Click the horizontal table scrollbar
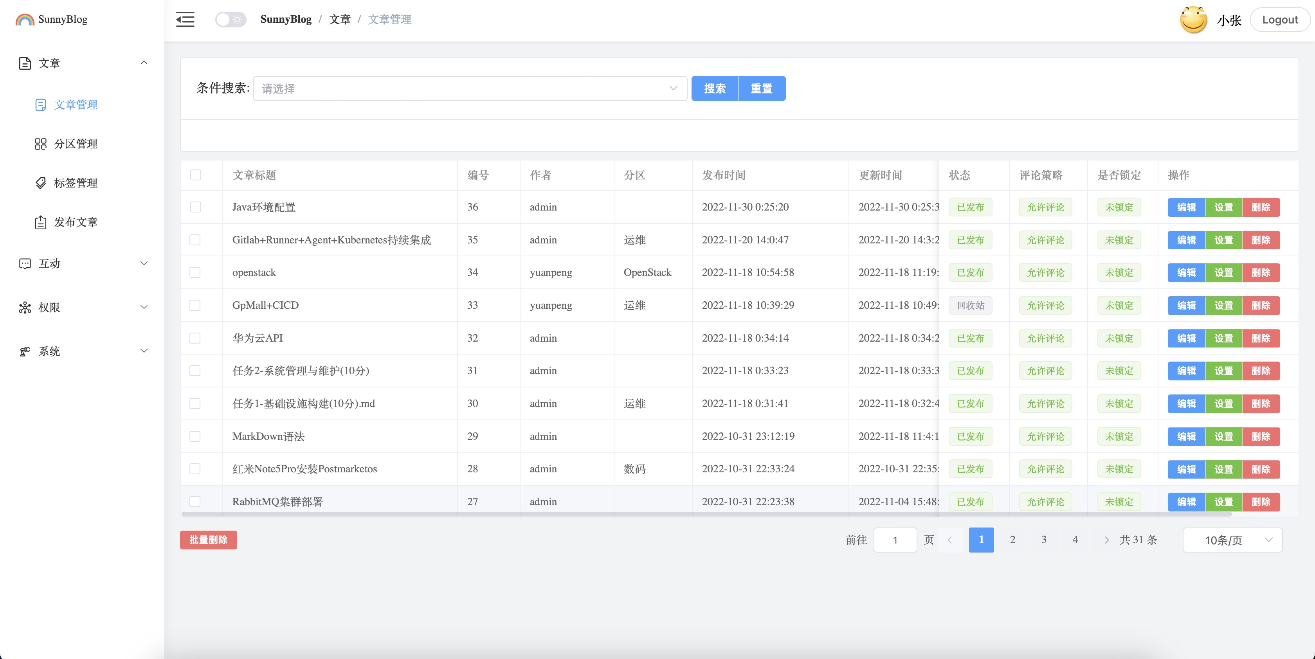Screen dimensions: 1315x659 [x=706, y=515]
